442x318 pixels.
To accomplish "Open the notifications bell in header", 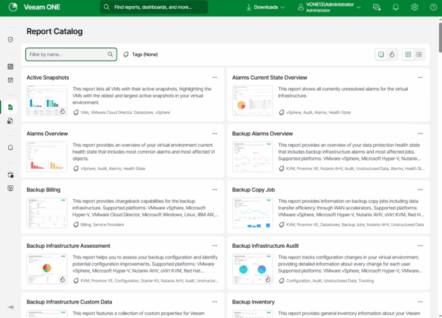I will click(396, 7).
